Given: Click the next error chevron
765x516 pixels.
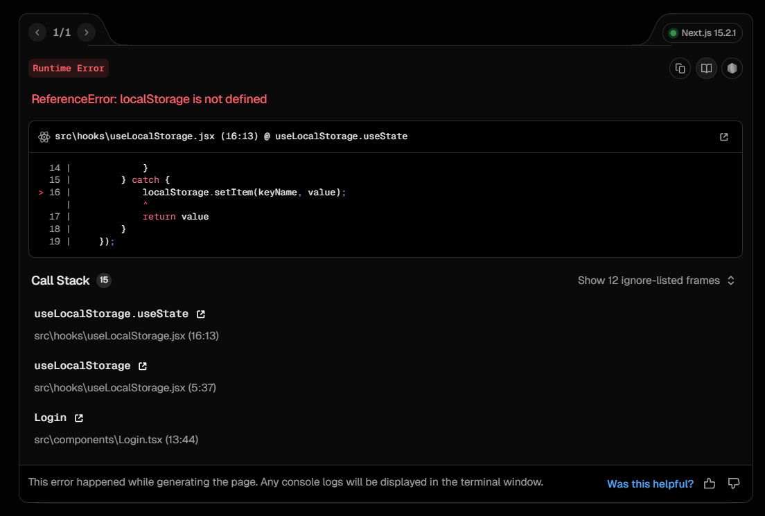Looking at the screenshot, I should click(86, 32).
